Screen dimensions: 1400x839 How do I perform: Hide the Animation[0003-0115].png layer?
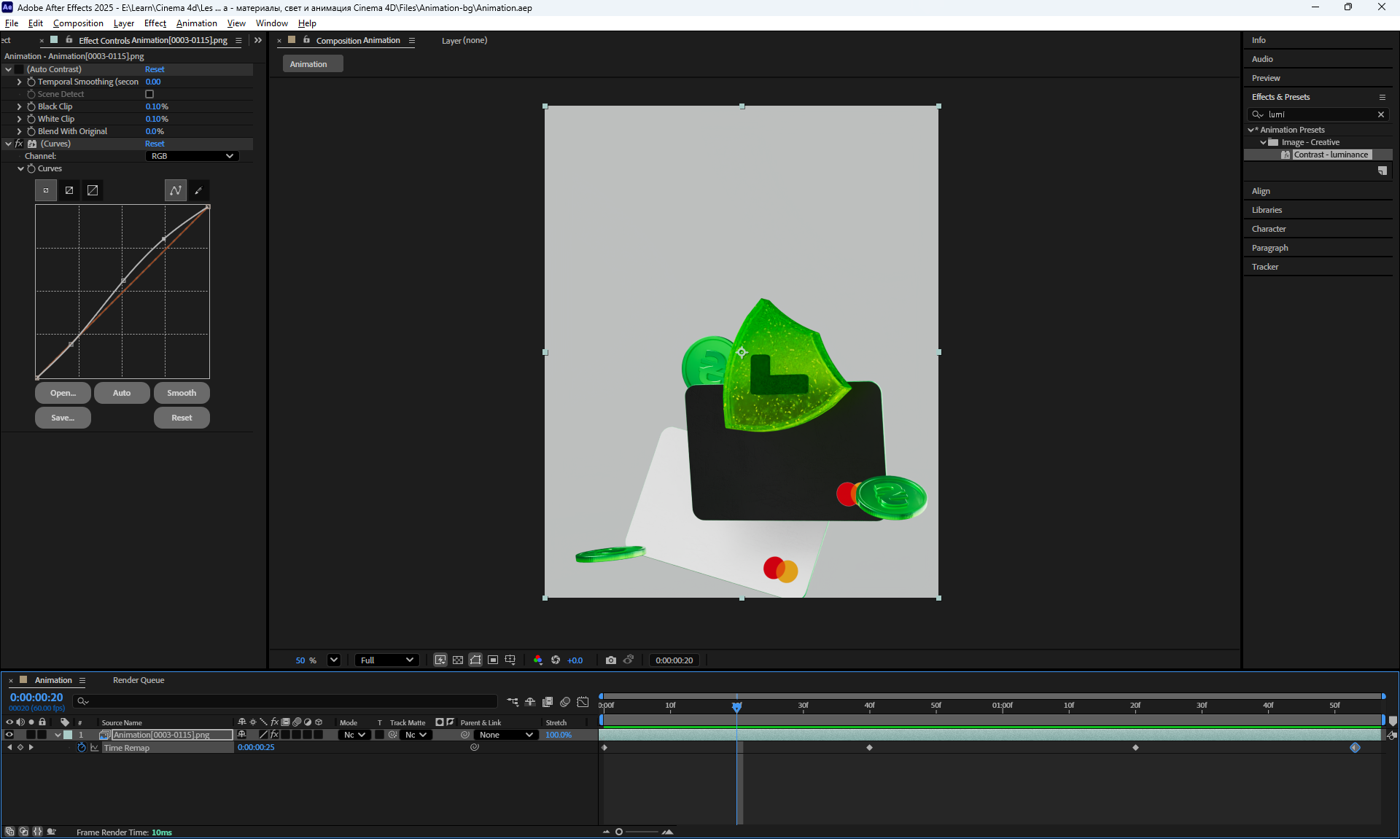point(9,735)
